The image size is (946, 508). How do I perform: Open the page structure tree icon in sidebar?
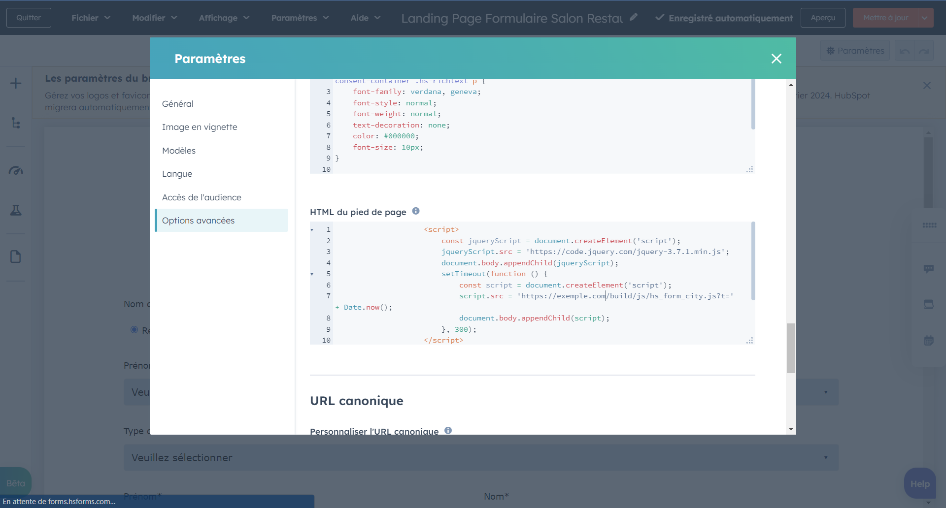tap(16, 123)
